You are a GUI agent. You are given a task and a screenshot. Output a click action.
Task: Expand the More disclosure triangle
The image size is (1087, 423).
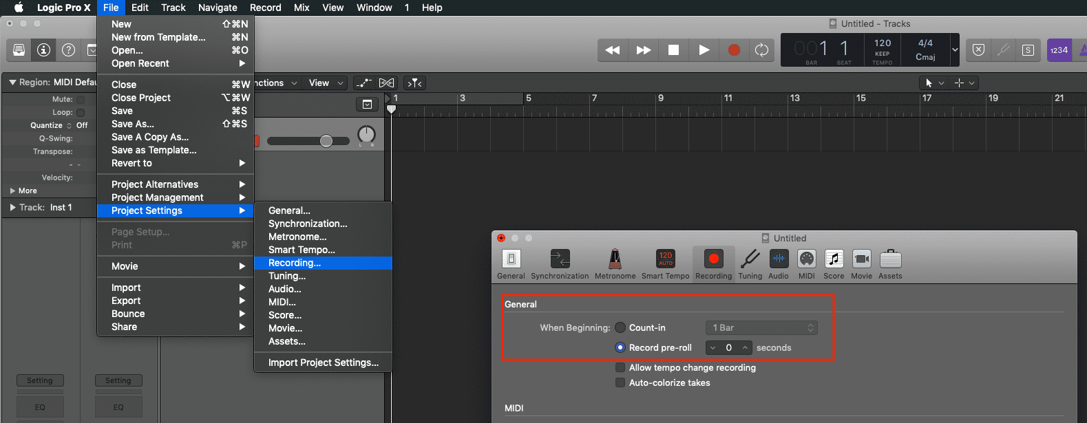click(x=12, y=191)
